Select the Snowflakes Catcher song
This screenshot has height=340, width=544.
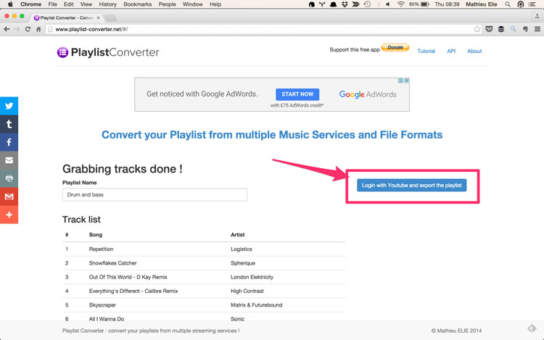click(x=112, y=263)
